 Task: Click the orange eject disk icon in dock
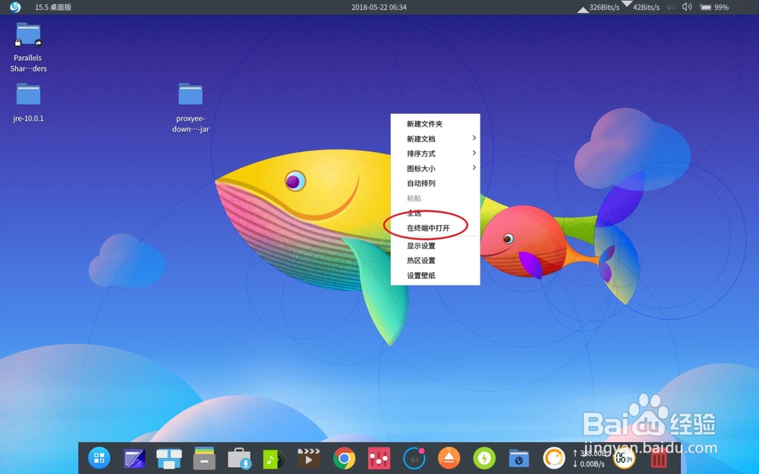449,458
